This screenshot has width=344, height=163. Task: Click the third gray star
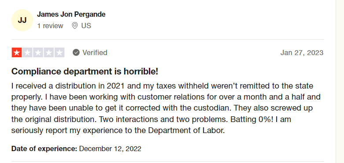[38, 53]
